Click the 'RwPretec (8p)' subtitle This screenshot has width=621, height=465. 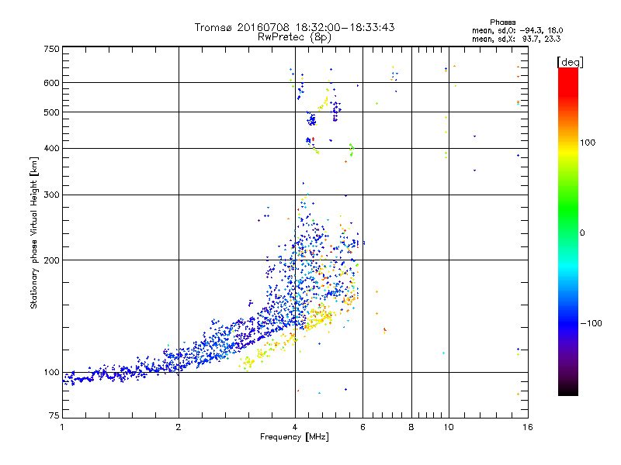(x=294, y=37)
